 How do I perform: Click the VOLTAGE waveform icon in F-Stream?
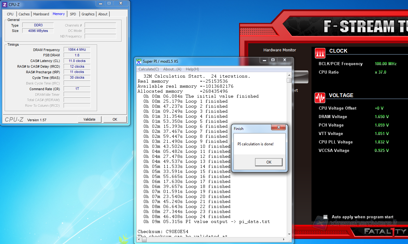click(x=320, y=98)
